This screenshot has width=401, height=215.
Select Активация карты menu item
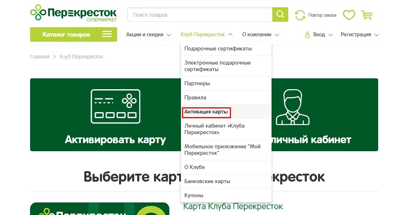226,112
